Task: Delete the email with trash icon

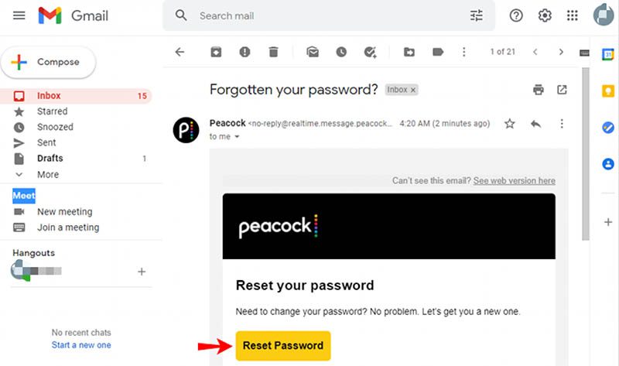Action: pos(273,52)
